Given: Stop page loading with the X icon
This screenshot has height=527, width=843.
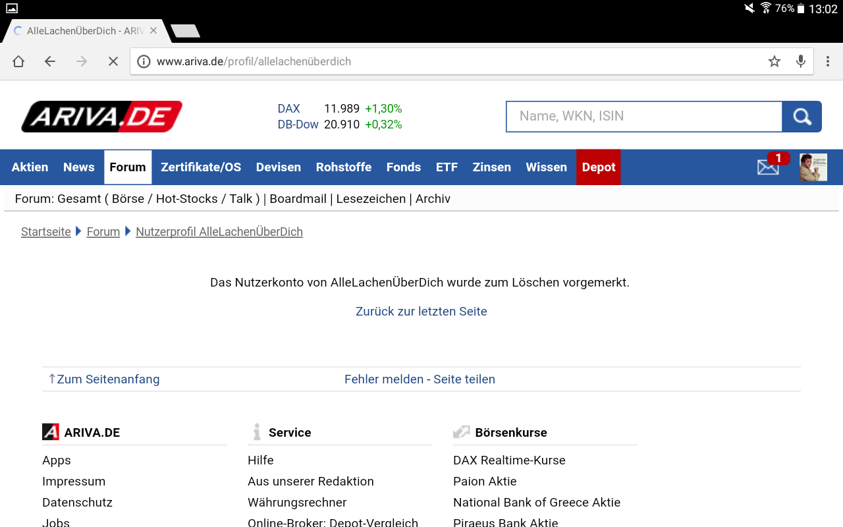Looking at the screenshot, I should [x=113, y=61].
